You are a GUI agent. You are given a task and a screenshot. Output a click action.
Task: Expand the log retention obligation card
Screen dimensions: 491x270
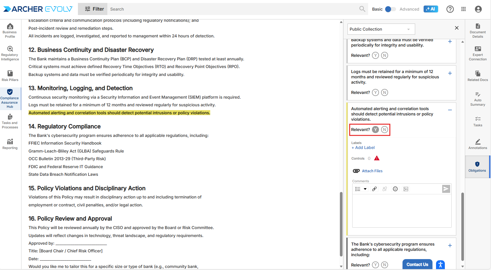[x=450, y=73]
